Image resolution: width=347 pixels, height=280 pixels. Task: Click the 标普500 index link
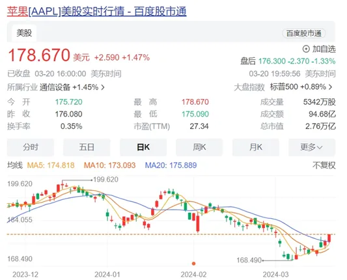point(284,87)
